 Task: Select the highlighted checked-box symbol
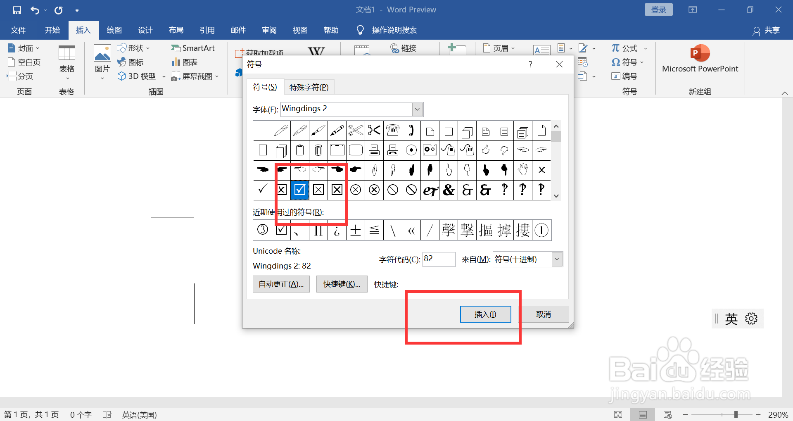pos(300,190)
